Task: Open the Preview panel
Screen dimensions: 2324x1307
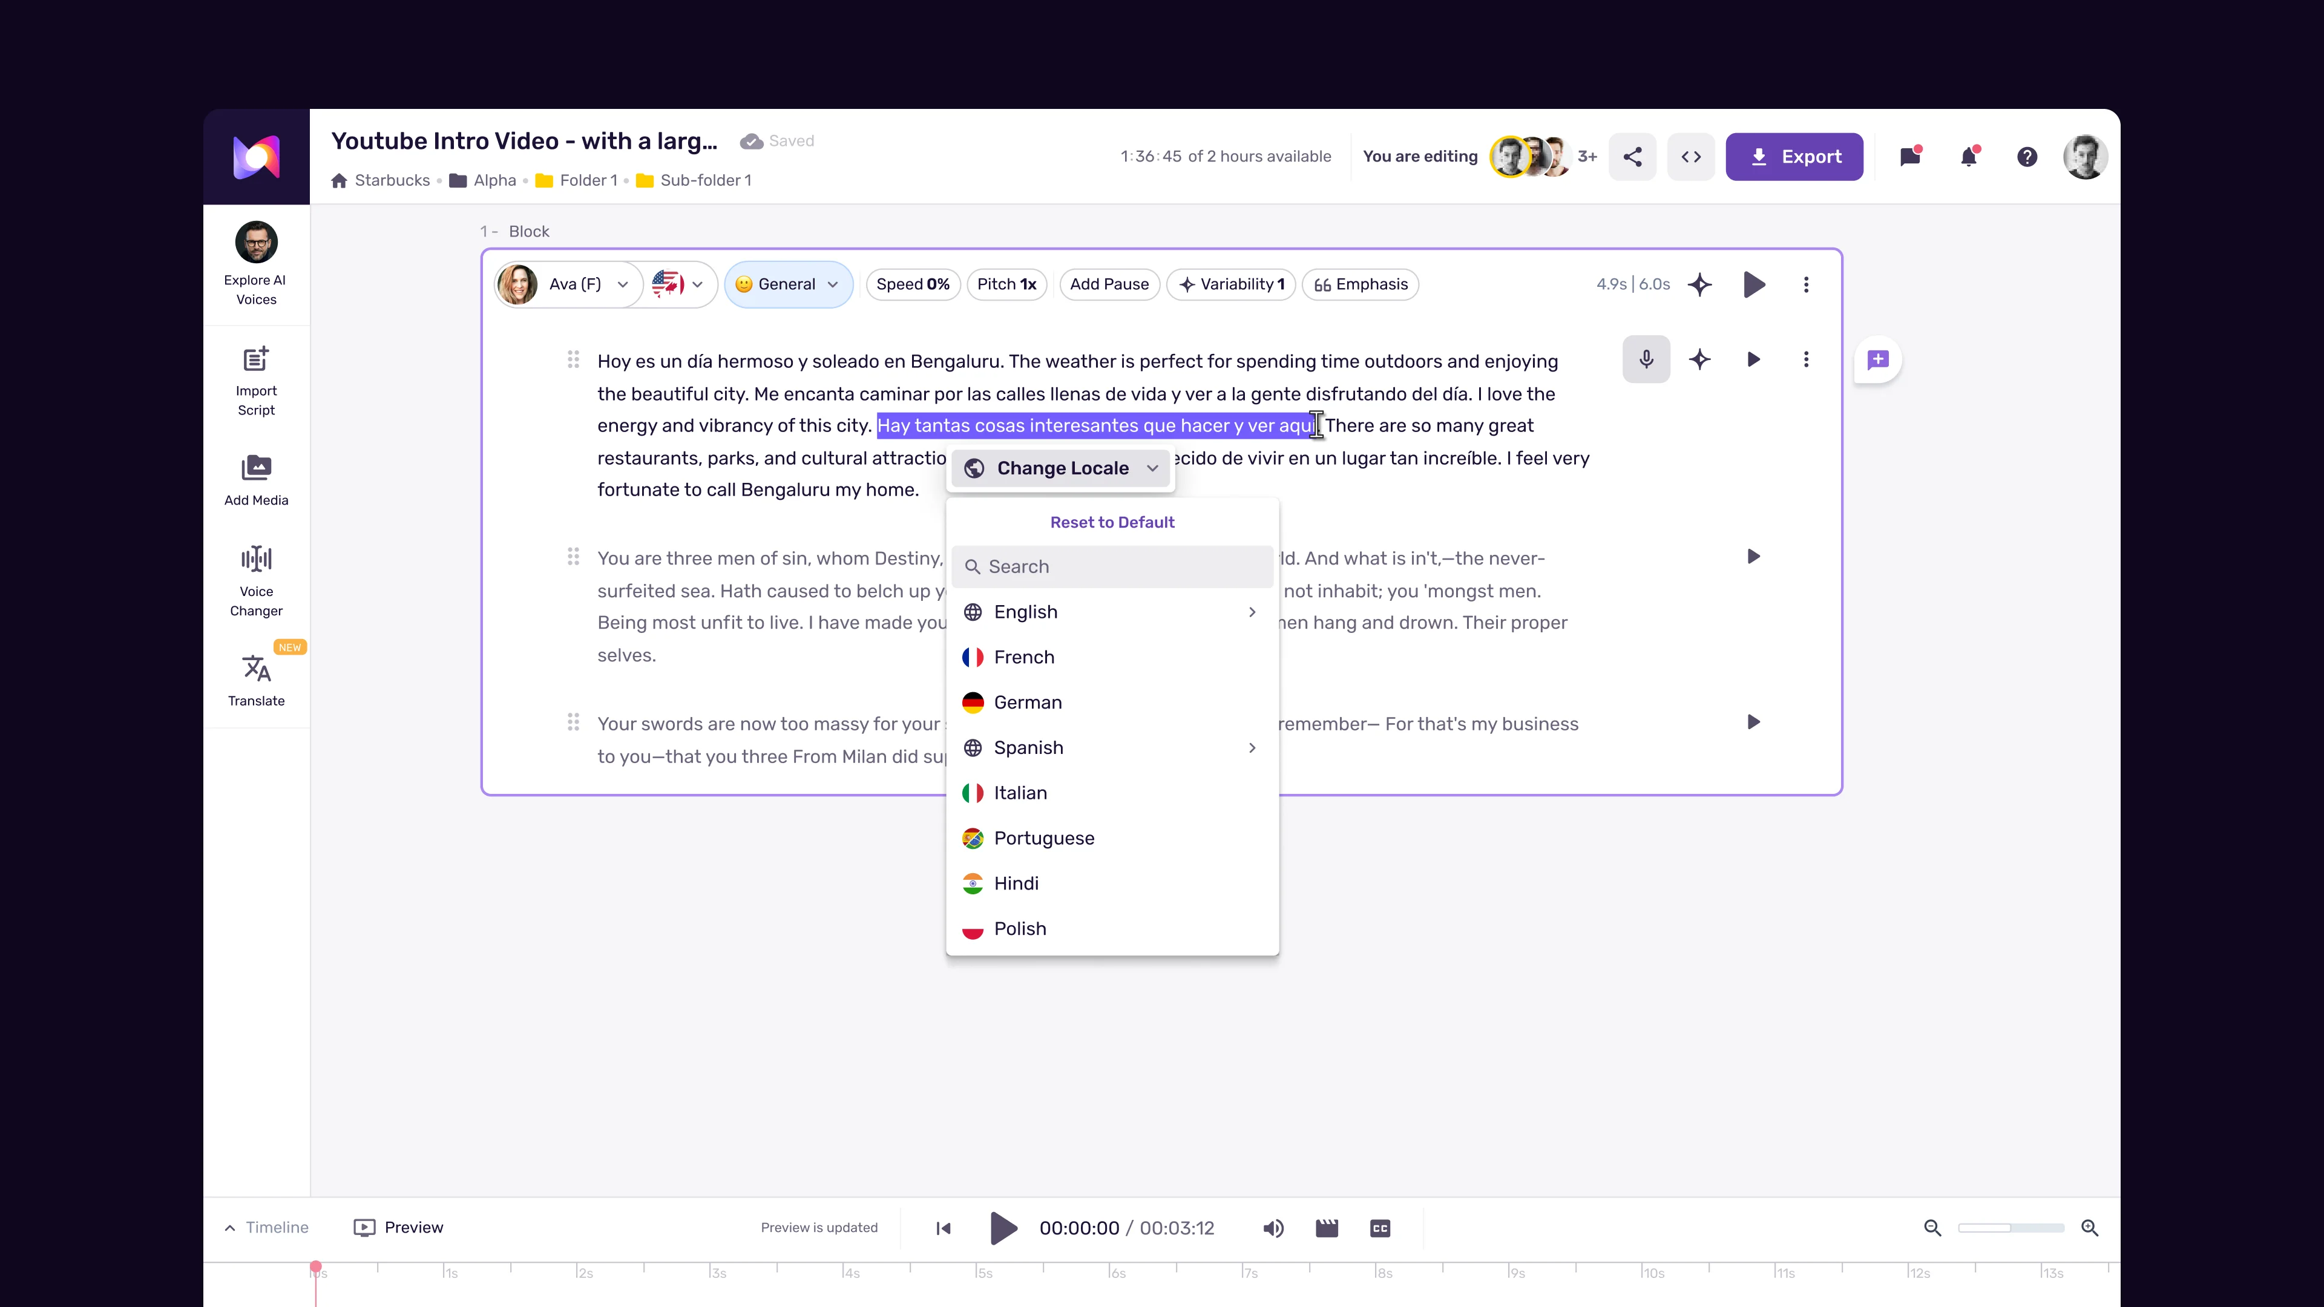Action: pyautogui.click(x=398, y=1228)
